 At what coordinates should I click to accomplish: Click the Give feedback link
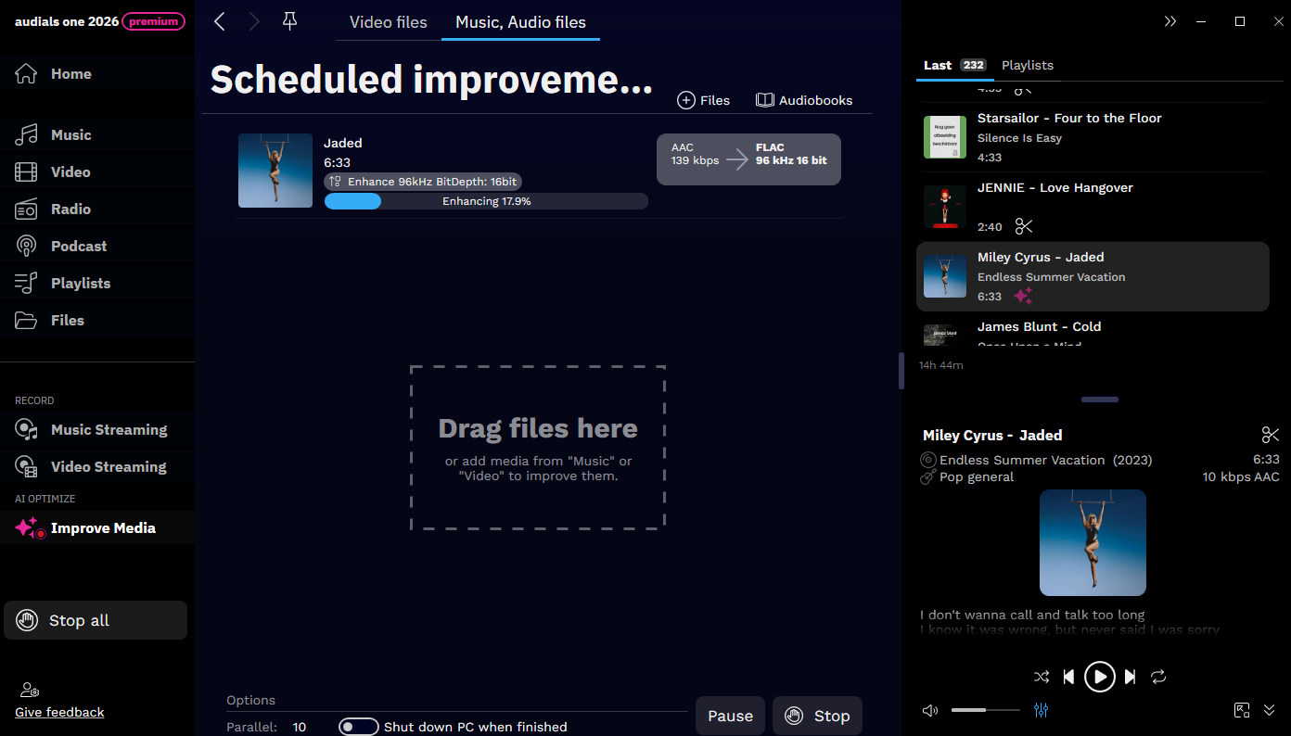pyautogui.click(x=58, y=712)
